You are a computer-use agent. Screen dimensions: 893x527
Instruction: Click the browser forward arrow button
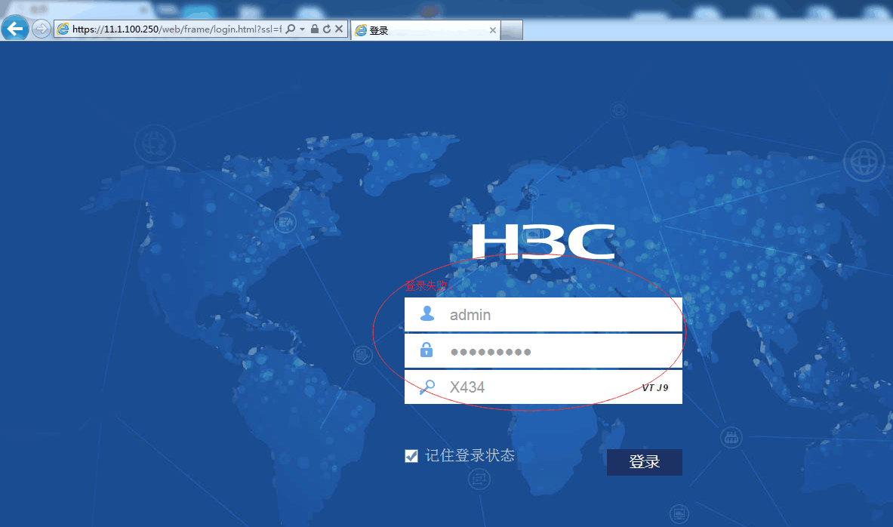pos(42,29)
